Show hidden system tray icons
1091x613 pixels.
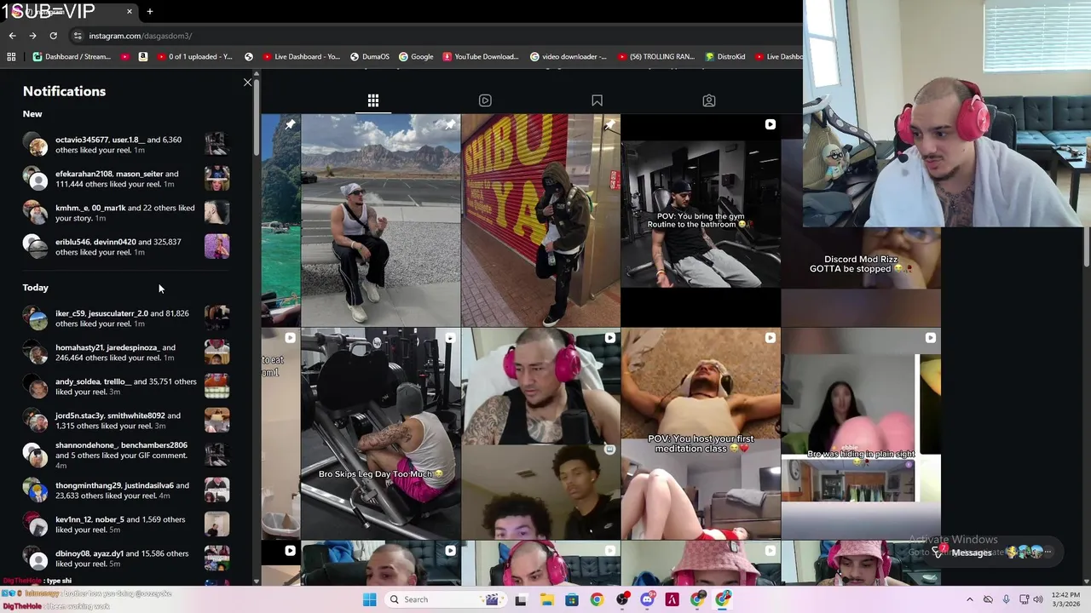tap(970, 599)
